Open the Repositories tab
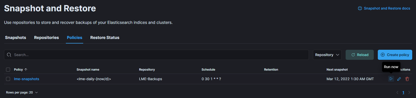 (x=47, y=38)
